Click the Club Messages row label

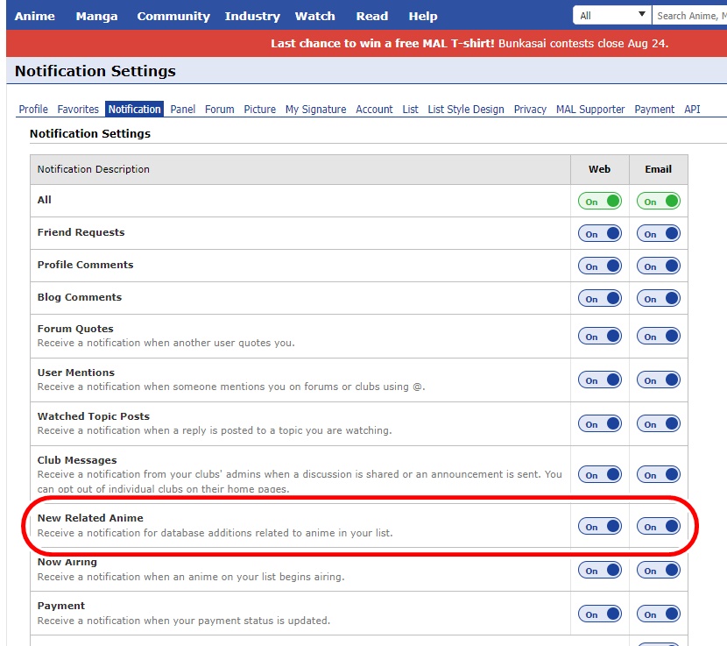point(77,460)
